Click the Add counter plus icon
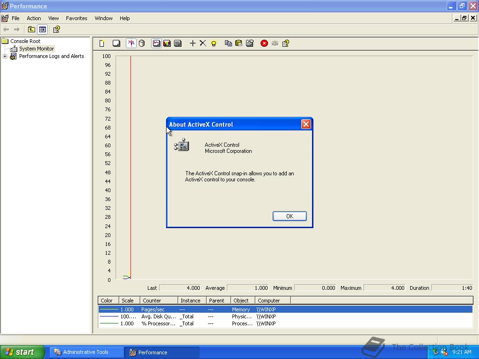The image size is (479, 359). pos(192,43)
